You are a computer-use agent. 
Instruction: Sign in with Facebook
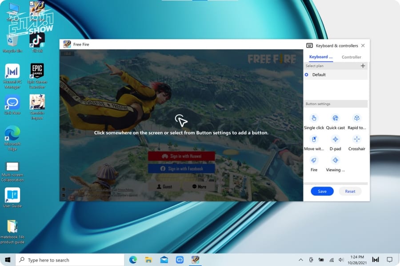[x=181, y=168]
